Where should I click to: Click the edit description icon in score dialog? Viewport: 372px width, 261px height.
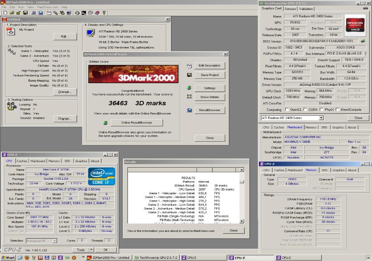pos(189,66)
